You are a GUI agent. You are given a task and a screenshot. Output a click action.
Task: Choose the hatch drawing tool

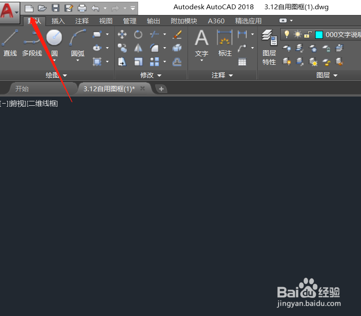pos(97,62)
